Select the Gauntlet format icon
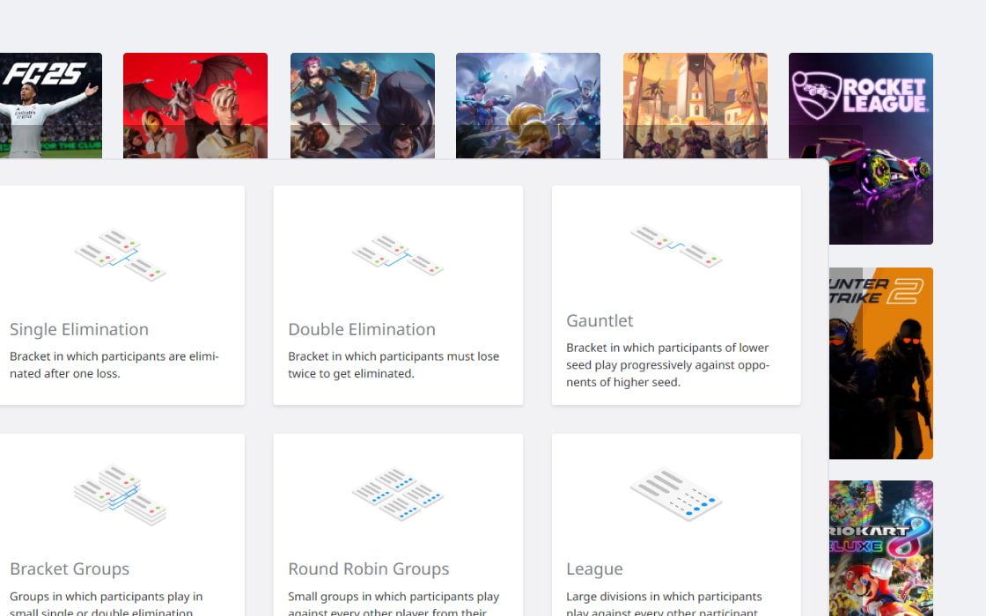 [676, 246]
